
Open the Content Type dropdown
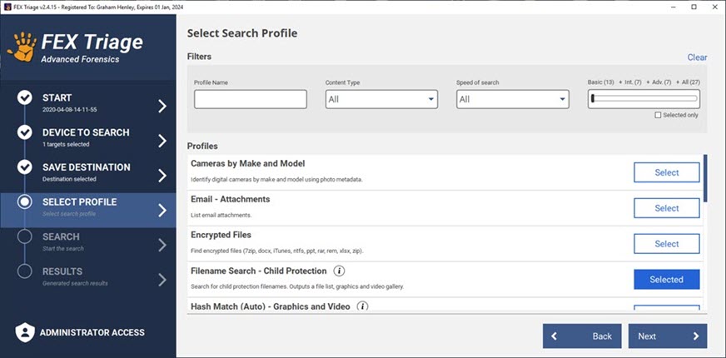(x=381, y=99)
